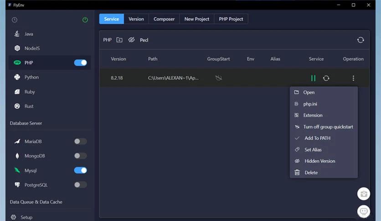Toggle the PHP service switch off
The image size is (381, 221).
80,63
